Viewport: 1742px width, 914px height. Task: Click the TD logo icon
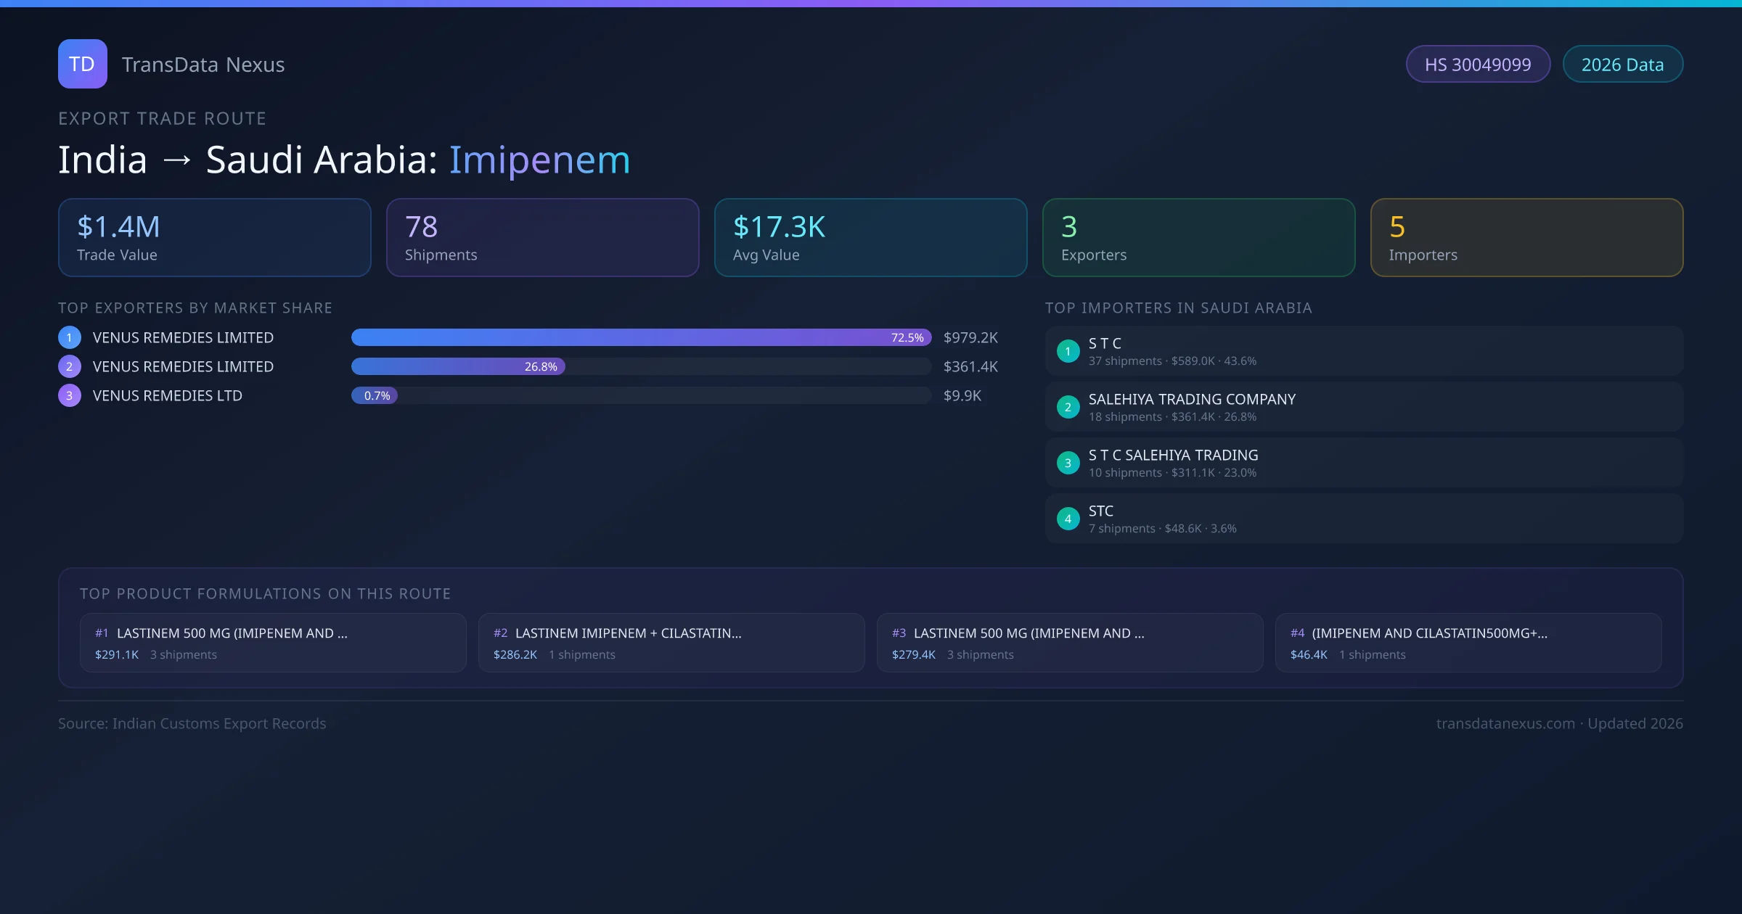pyautogui.click(x=82, y=64)
